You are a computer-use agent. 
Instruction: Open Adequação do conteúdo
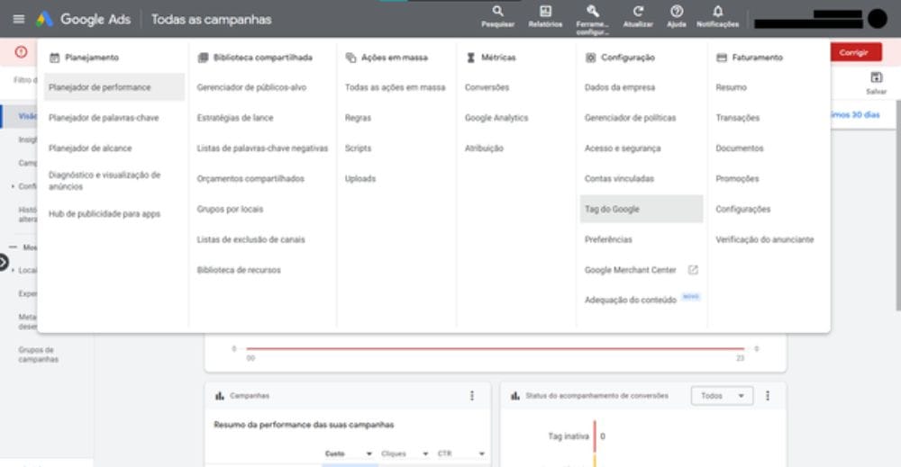tap(631, 300)
